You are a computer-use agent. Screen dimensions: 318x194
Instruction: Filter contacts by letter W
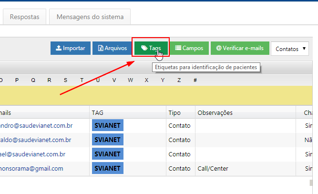[131, 80]
